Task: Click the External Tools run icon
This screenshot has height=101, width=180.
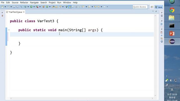Action: click(x=37, y=7)
